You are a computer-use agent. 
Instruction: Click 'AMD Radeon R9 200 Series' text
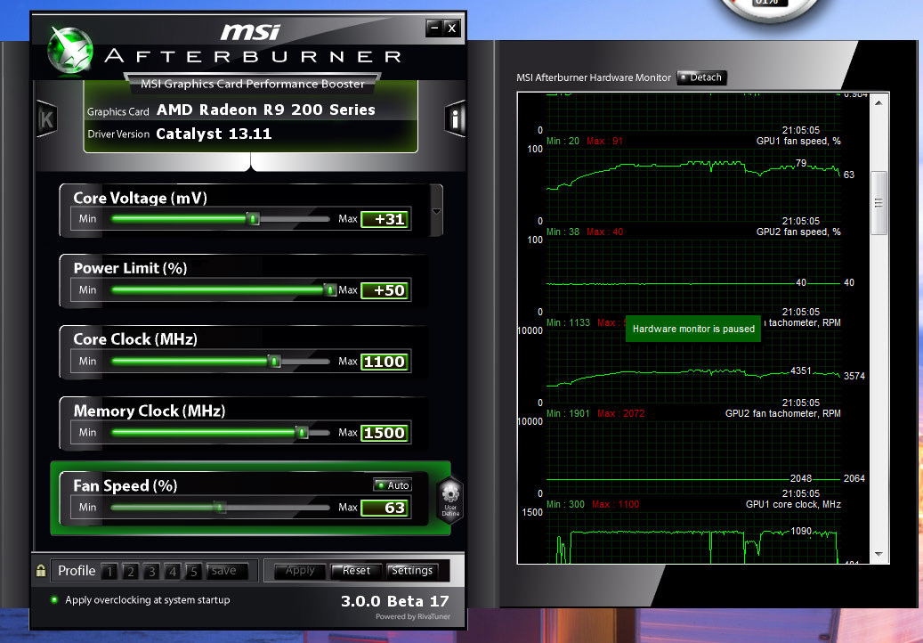(x=265, y=110)
